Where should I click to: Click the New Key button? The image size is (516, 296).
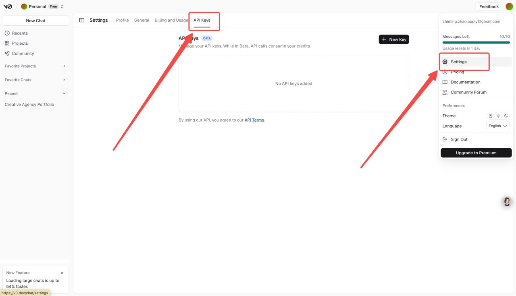pyautogui.click(x=394, y=39)
